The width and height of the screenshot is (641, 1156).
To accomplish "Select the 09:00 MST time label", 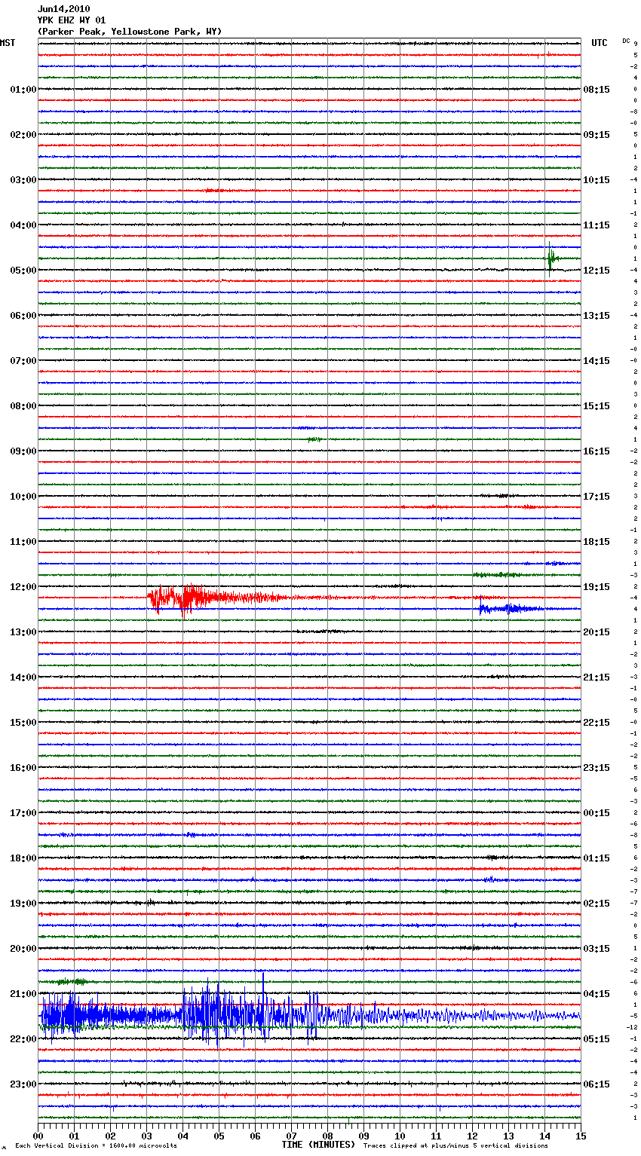I will 23,451.
